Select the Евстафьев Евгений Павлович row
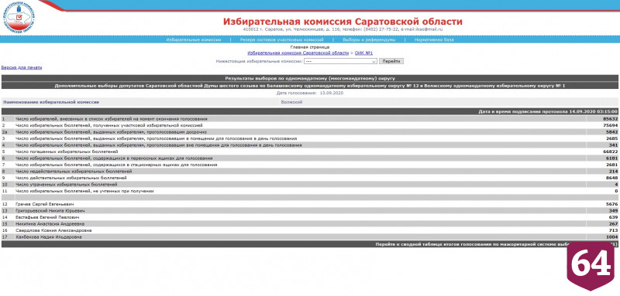The width and height of the screenshot is (620, 296). click(x=309, y=217)
